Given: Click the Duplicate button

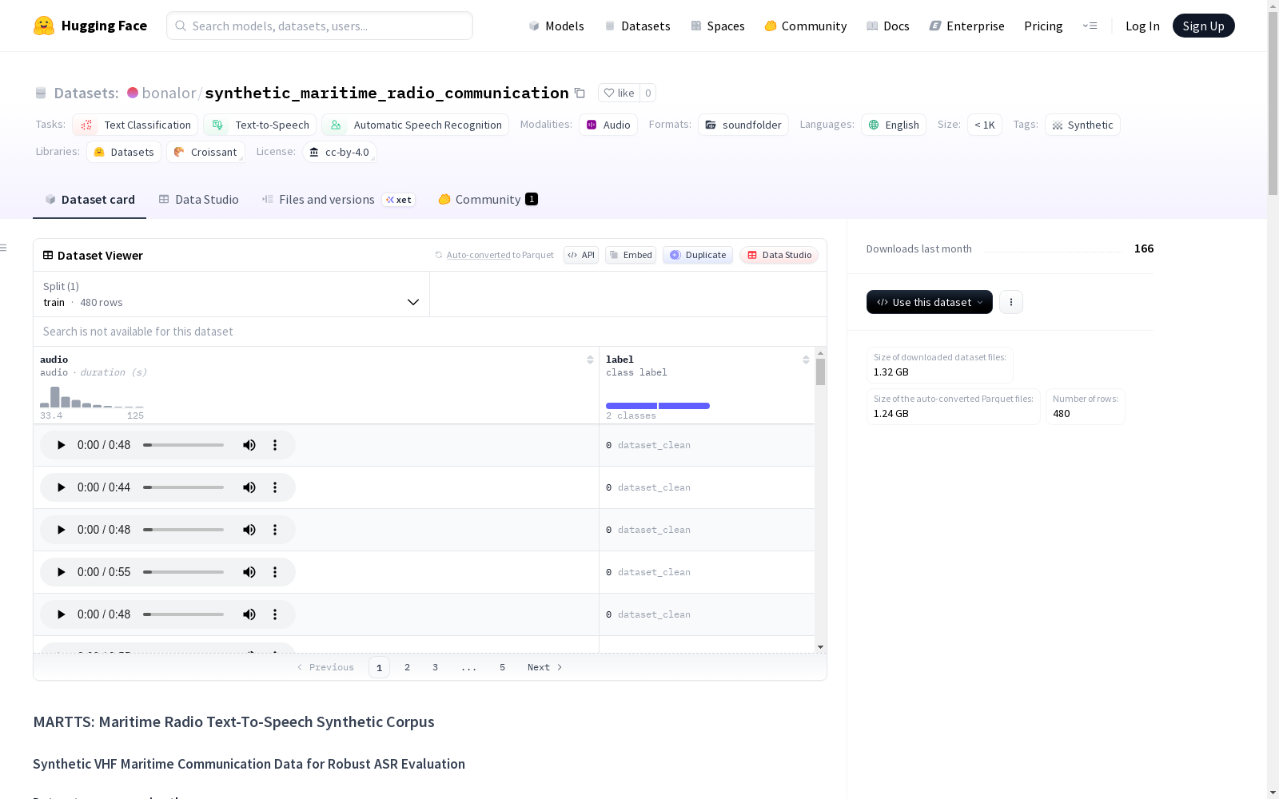Looking at the screenshot, I should 698,255.
